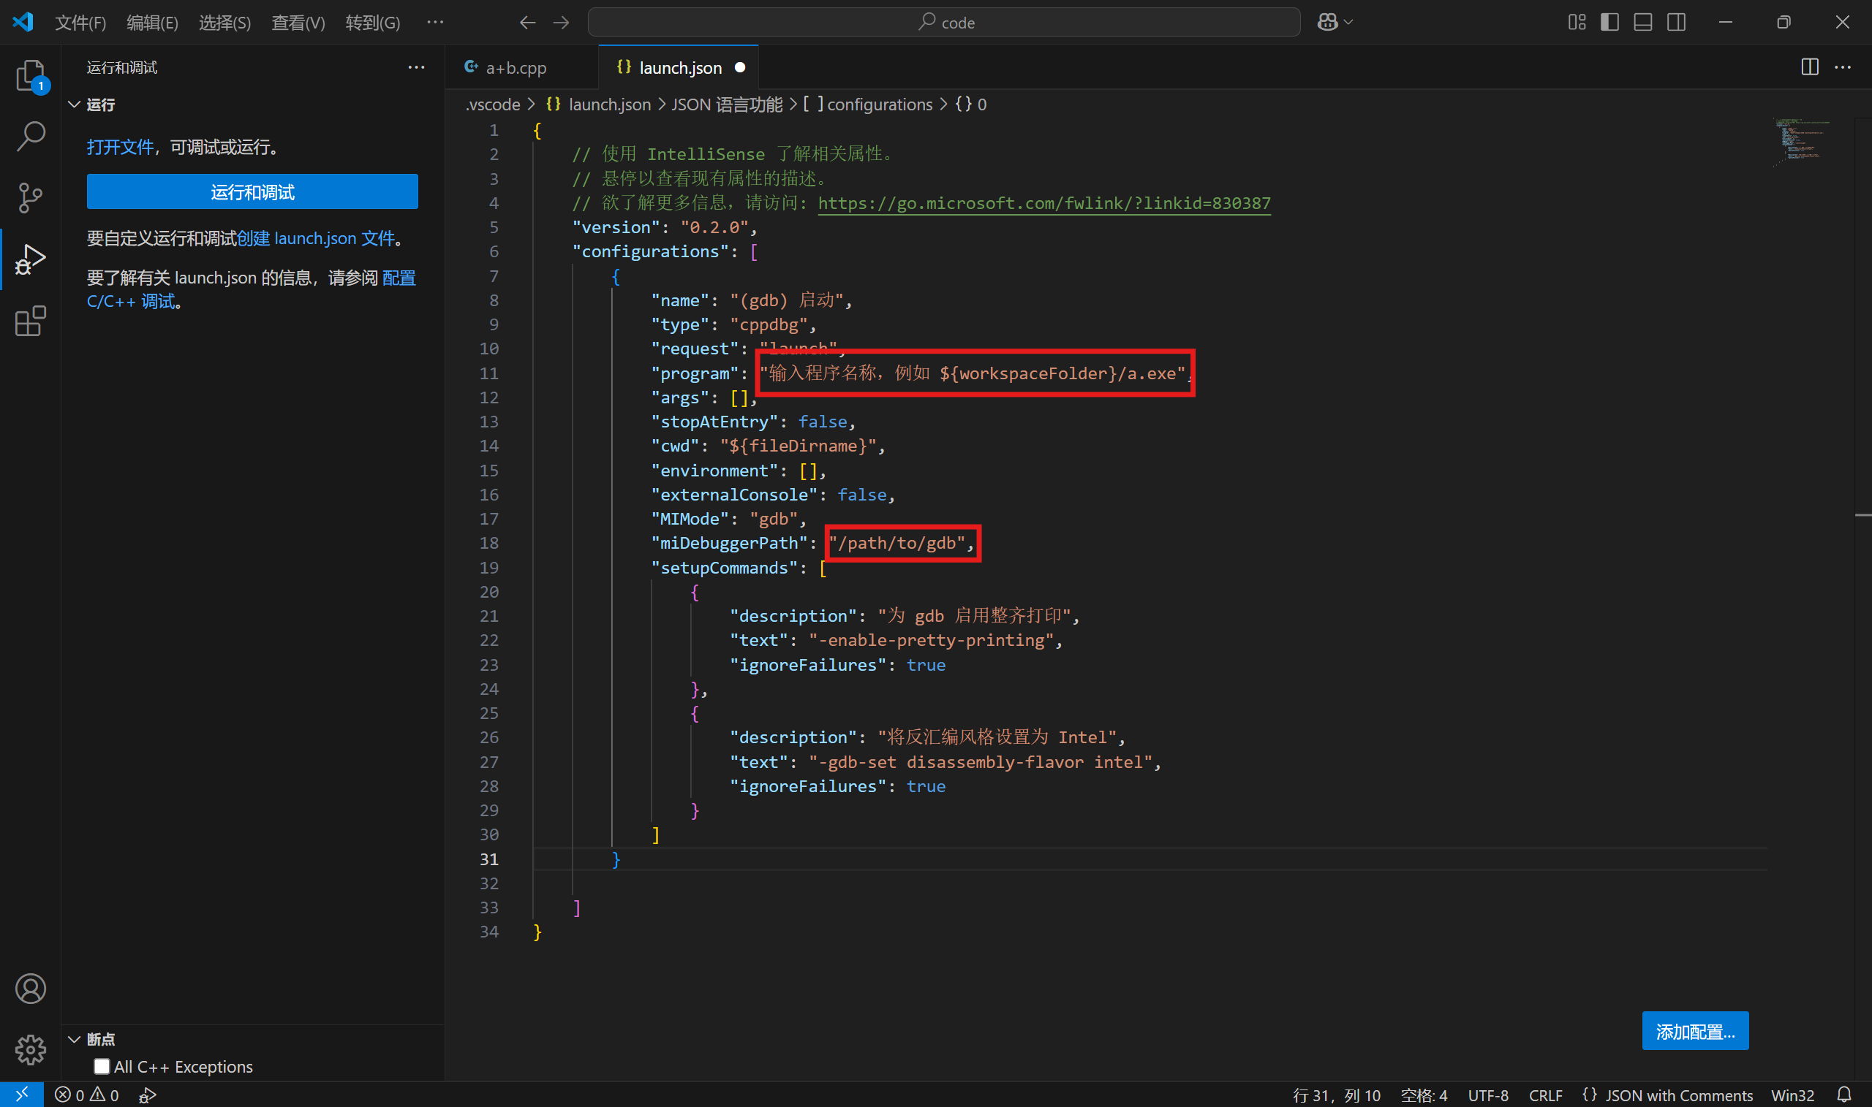This screenshot has width=1872, height=1107.
Task: Click the 添加配置... button
Action: pos(1694,1031)
